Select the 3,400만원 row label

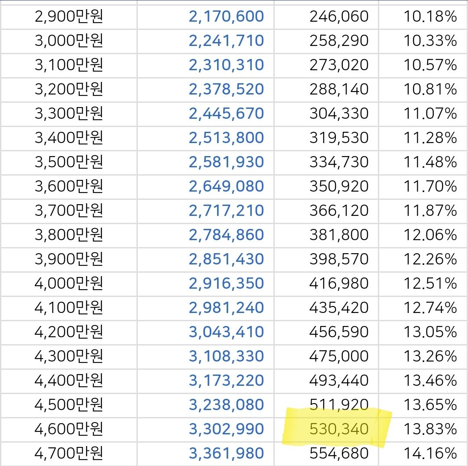click(x=69, y=137)
